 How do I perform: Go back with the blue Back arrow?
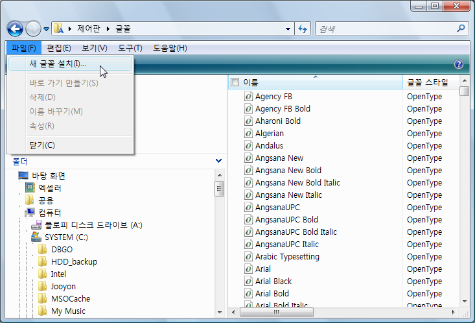click(15, 29)
